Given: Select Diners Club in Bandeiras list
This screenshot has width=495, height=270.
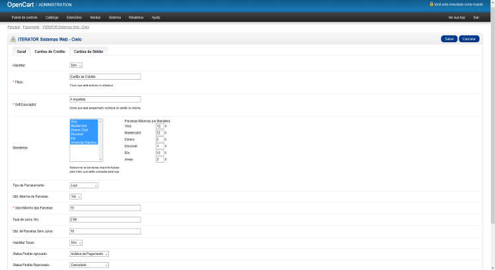Looking at the screenshot, I should coord(84,130).
